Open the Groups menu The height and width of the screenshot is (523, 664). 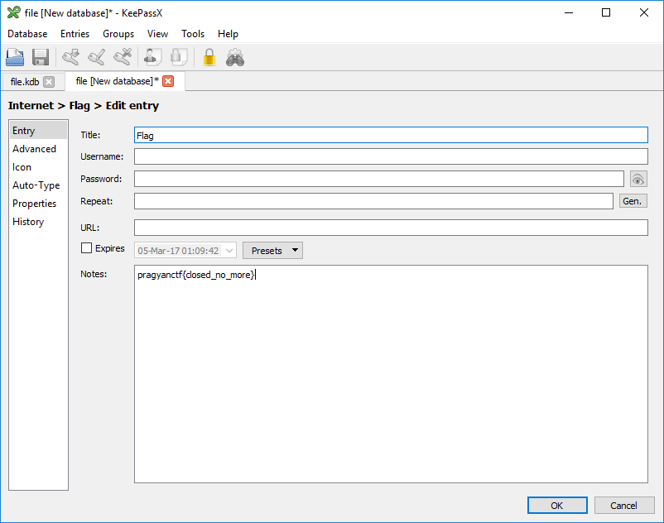[x=118, y=34]
